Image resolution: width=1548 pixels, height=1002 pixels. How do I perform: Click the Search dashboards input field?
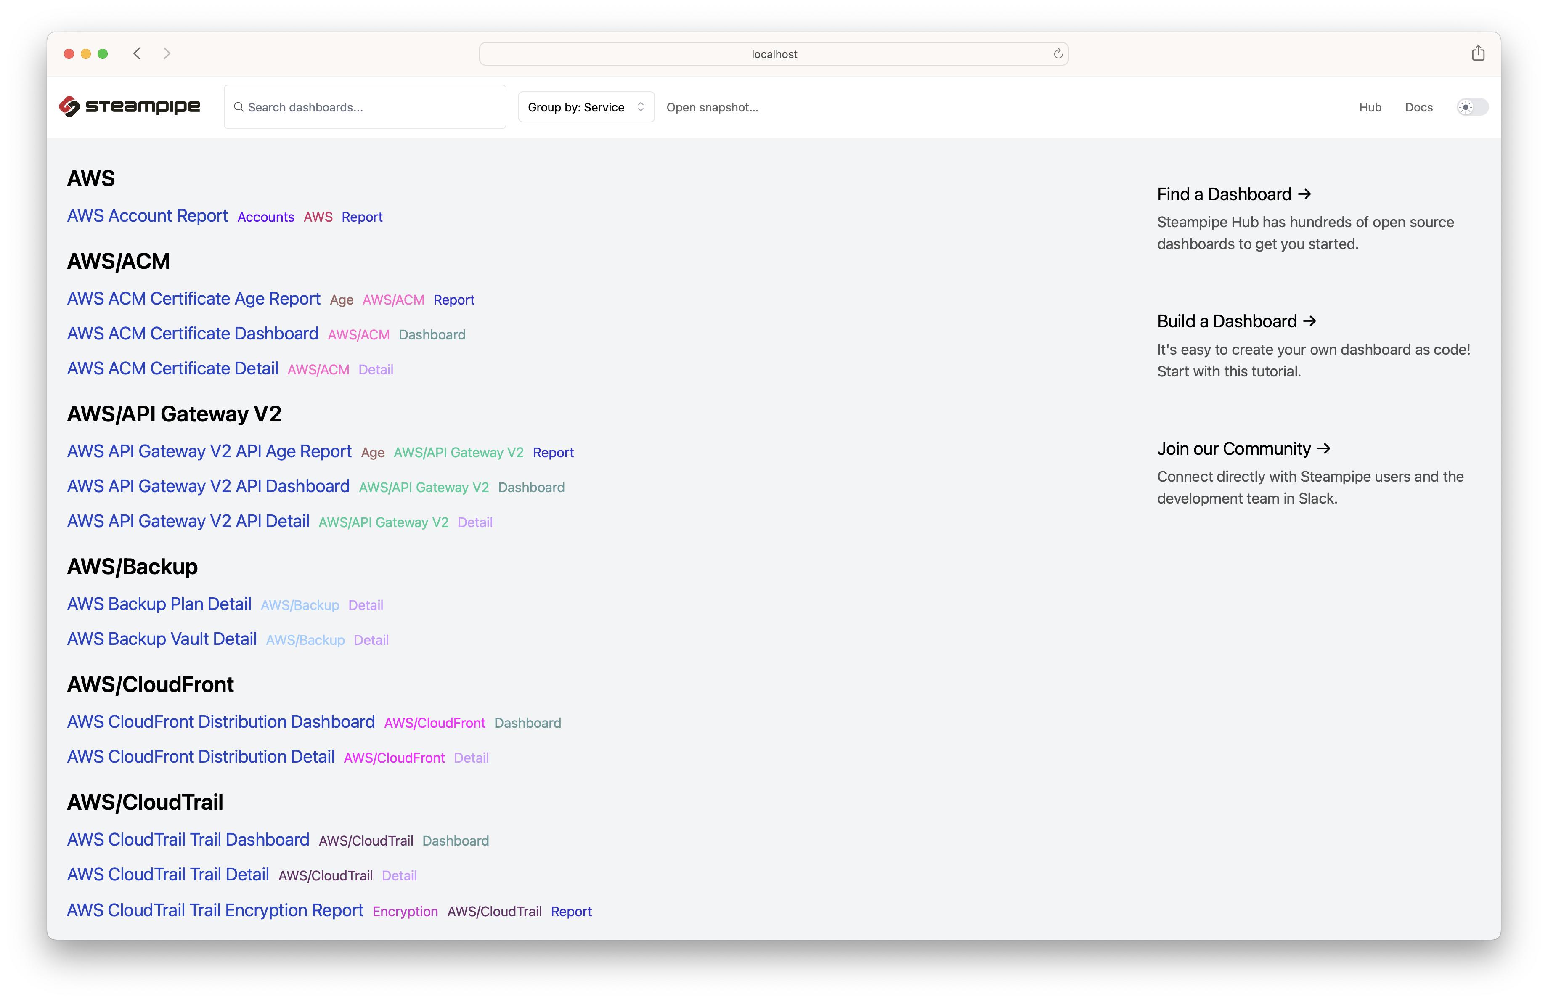coord(364,107)
